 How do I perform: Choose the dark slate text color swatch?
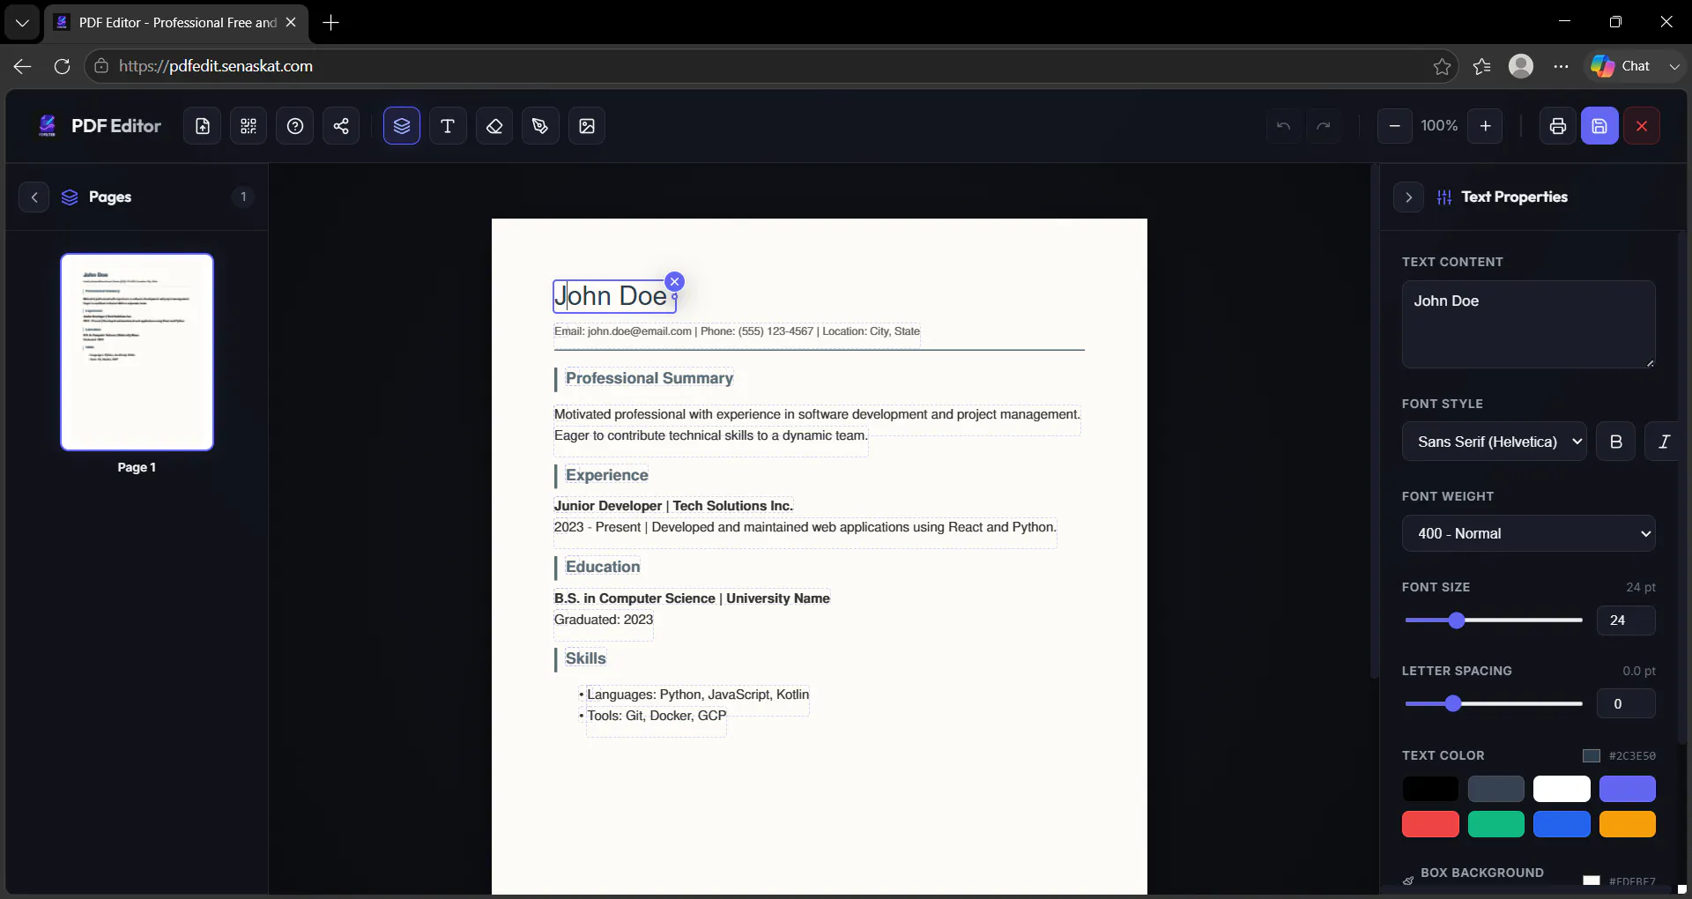[x=1496, y=789]
